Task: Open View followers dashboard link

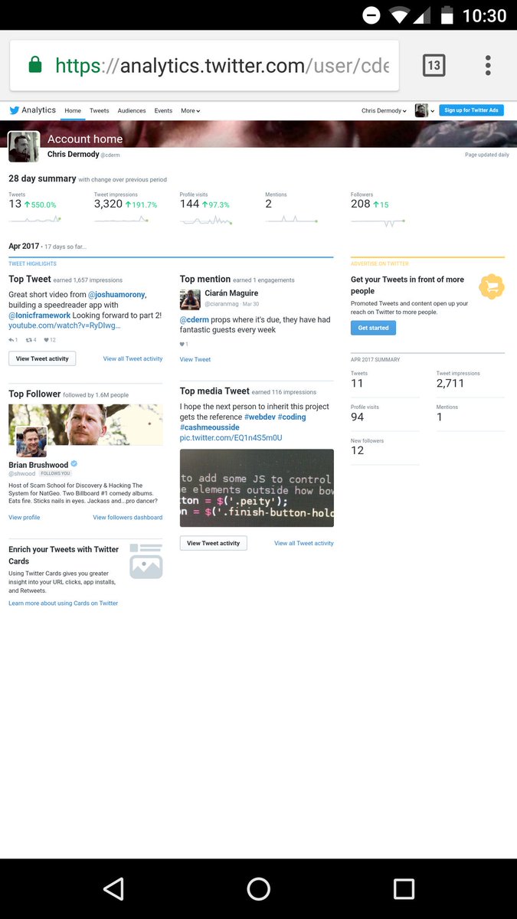Action: pos(128,518)
